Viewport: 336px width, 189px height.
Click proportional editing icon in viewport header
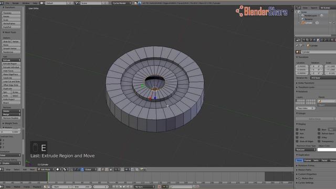click(117, 170)
